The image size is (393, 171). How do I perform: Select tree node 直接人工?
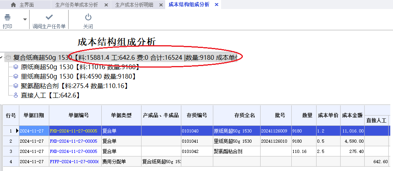coord(50,96)
